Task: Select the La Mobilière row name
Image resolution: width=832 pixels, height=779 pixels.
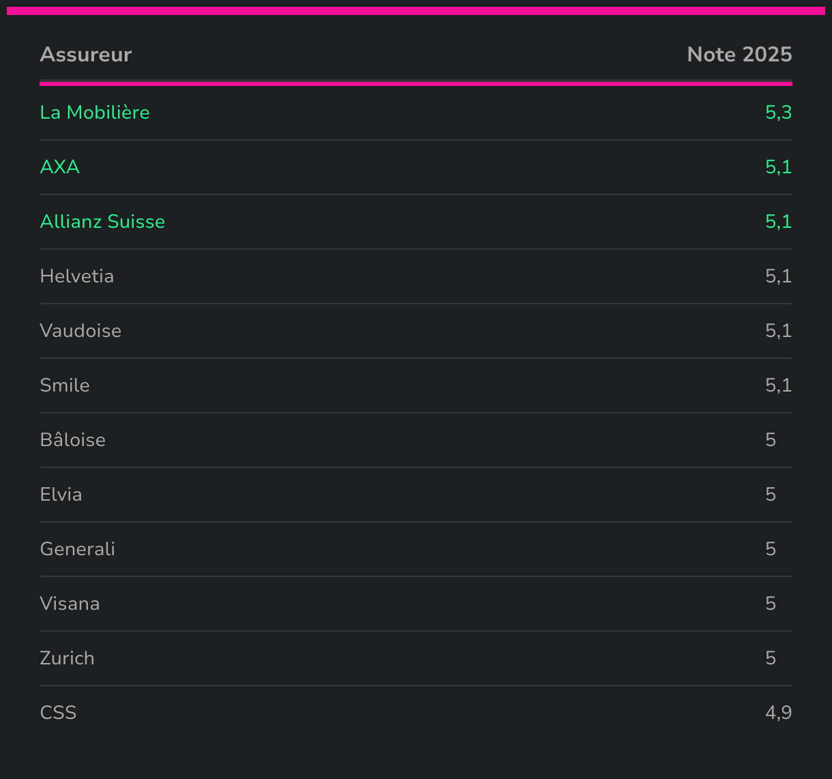Action: tap(95, 113)
